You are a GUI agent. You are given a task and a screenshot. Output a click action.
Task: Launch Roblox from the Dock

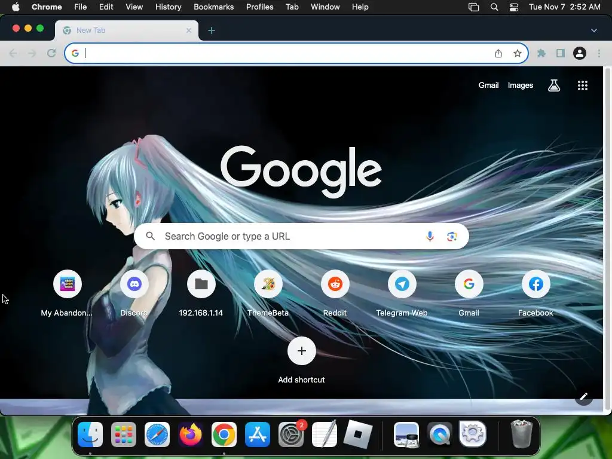358,434
